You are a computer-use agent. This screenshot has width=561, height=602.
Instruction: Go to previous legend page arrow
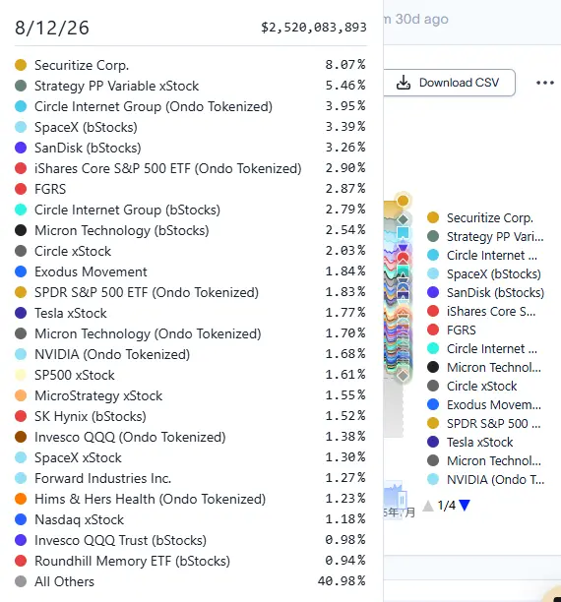(428, 506)
